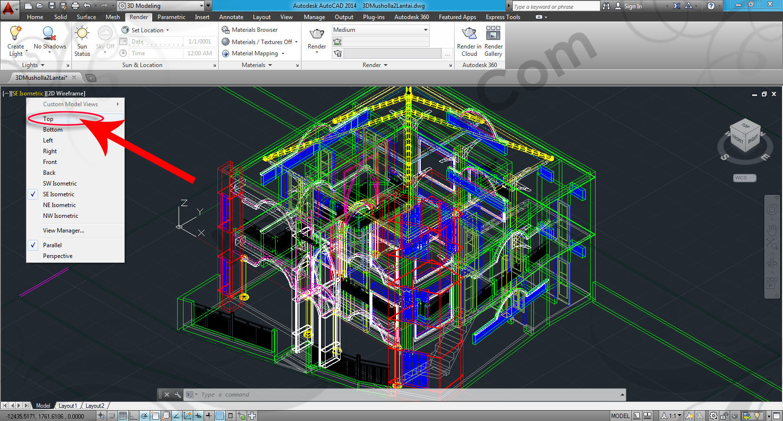Choose Top view from the menu
The width and height of the screenshot is (783, 421).
coord(48,119)
